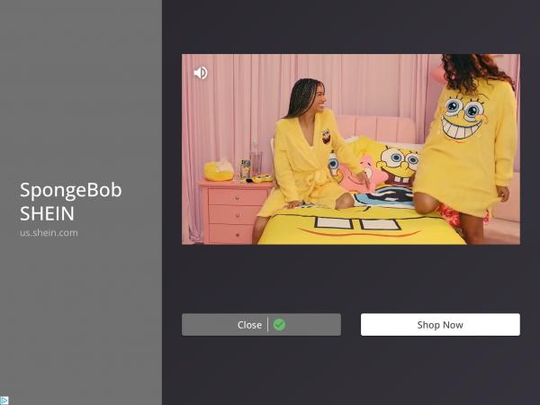Open the us.shein.com link

[49, 232]
